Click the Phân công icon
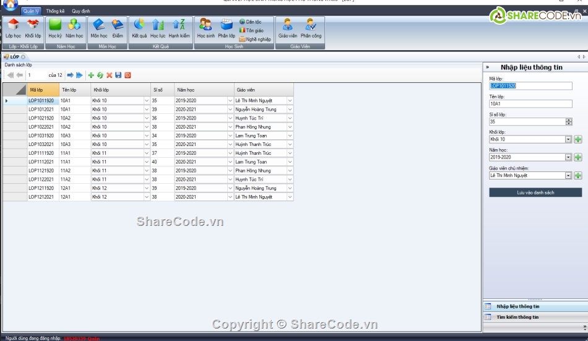This screenshot has width=588, height=341. click(x=311, y=28)
